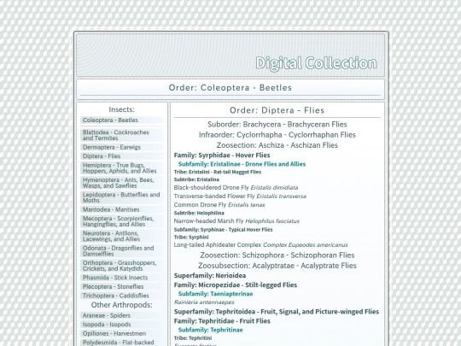Click Zoosection: Schizophora line
Viewport: 461px width, 346px height.
[277, 255]
